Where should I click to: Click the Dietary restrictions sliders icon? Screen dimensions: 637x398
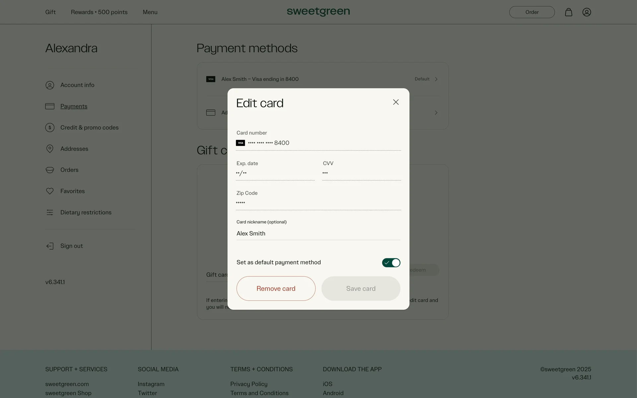pos(50,213)
